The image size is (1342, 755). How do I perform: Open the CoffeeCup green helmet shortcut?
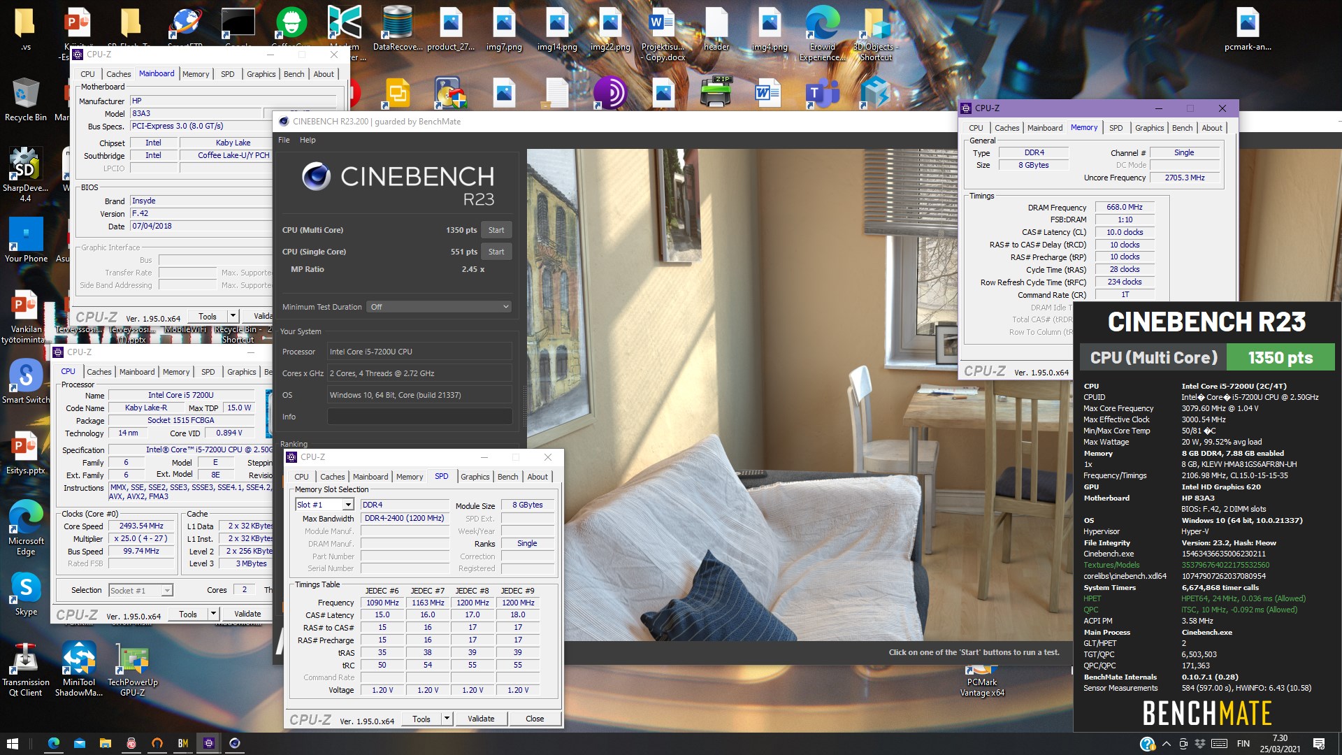click(291, 29)
